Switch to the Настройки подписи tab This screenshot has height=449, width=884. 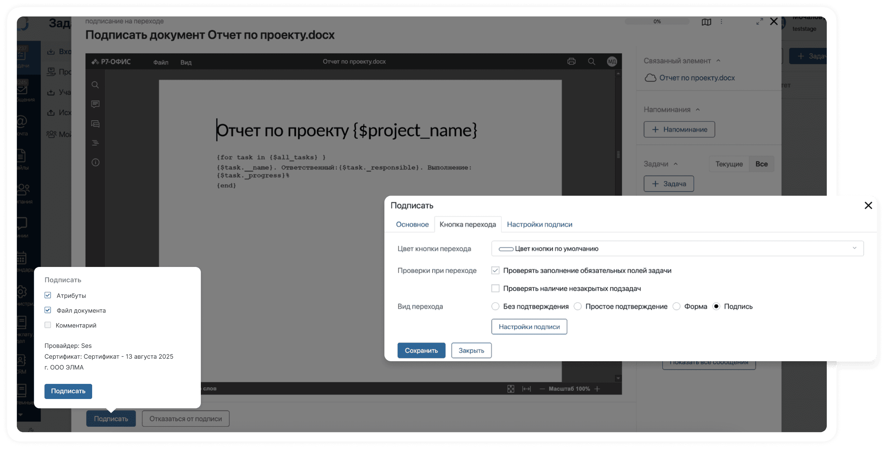(x=540, y=224)
